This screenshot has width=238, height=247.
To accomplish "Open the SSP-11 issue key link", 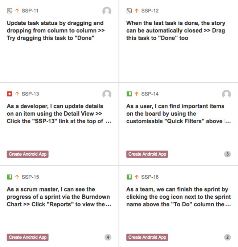I will (x=30, y=11).
